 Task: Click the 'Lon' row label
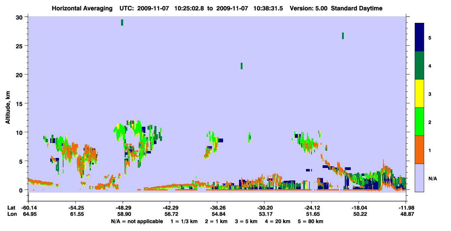point(12,214)
